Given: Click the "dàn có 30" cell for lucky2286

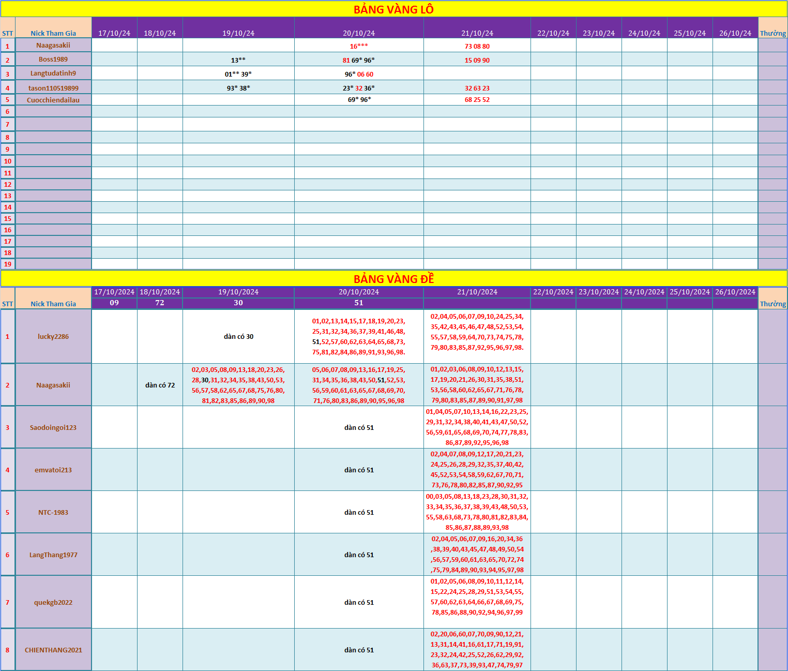Looking at the screenshot, I should [238, 336].
